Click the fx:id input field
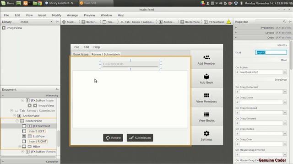Viewport: 293px width, 164px height. click(x=271, y=52)
